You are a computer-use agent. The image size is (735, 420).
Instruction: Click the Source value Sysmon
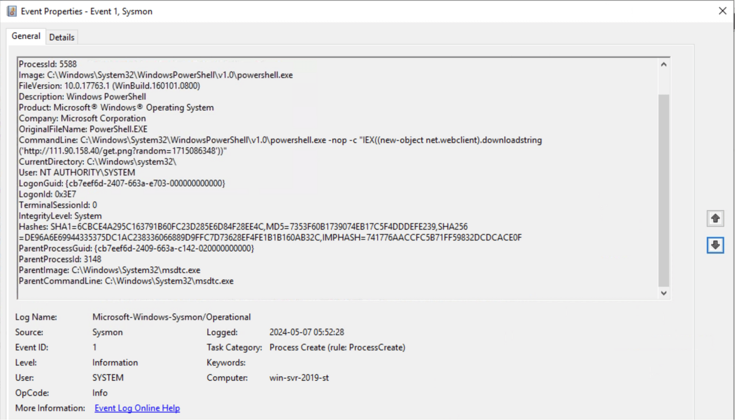[x=108, y=332]
